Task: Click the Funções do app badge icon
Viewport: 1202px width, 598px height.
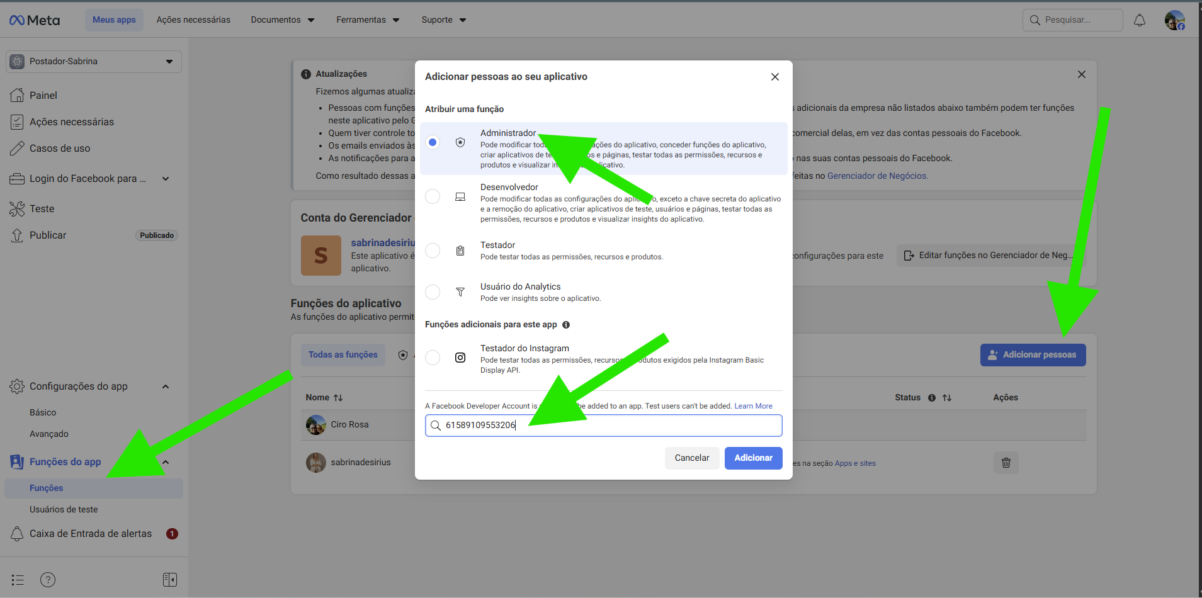Action: 17,461
